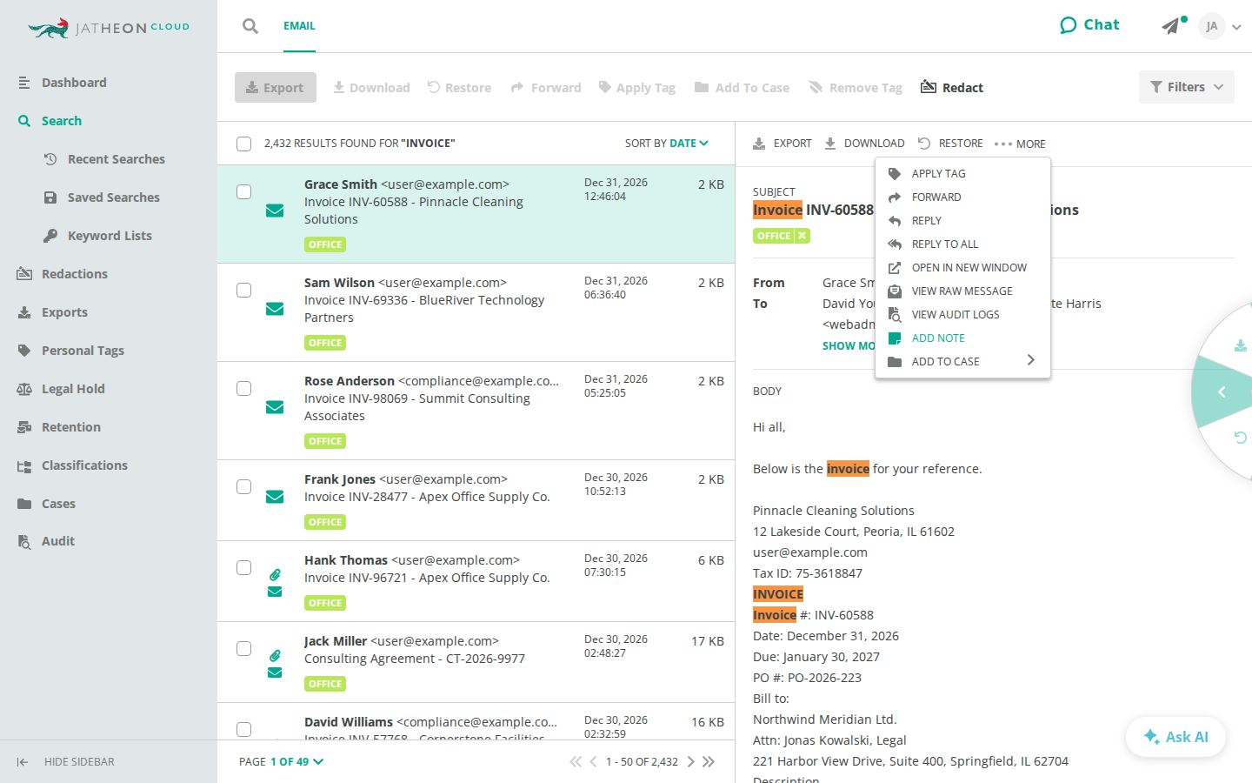Click Restore in the preview pane
Screen dimensions: 1252x783
[x=950, y=144]
